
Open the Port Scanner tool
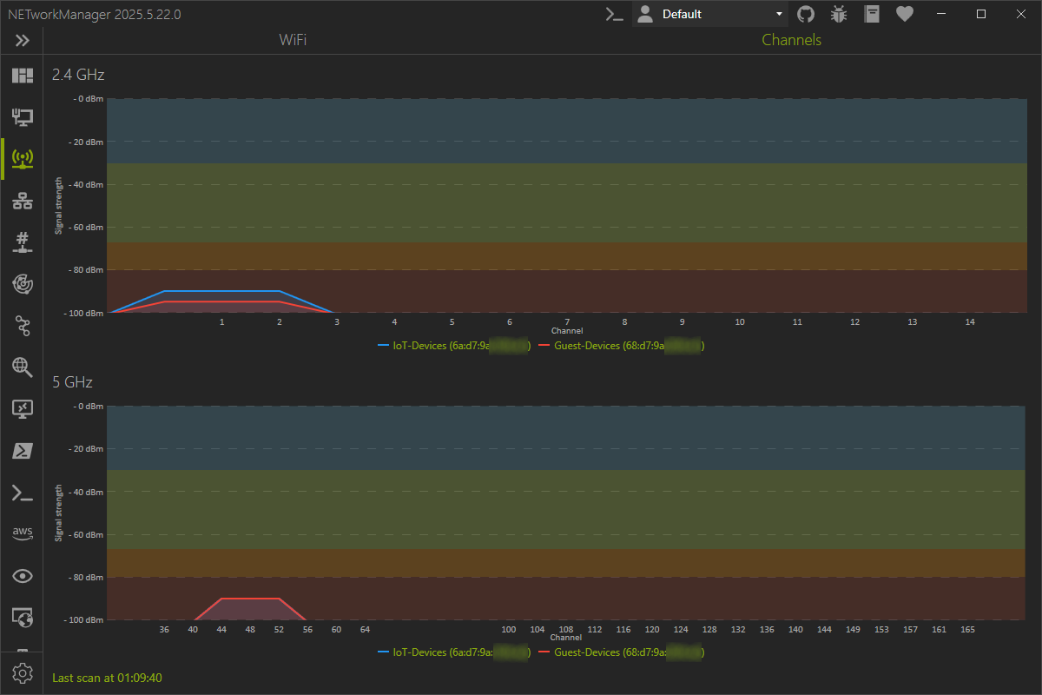pos(22,242)
